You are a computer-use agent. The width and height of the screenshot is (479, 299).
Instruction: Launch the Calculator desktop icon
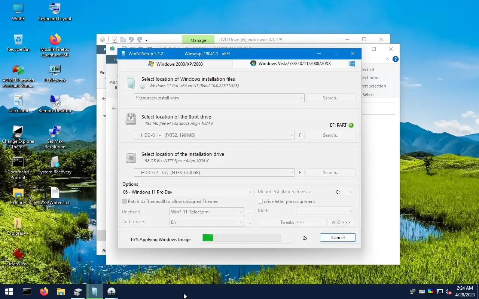[x=18, y=104]
